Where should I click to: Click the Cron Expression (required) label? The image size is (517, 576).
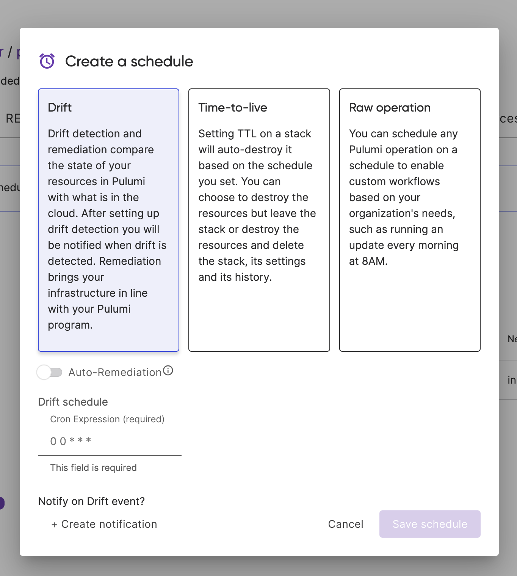pyautogui.click(x=107, y=419)
